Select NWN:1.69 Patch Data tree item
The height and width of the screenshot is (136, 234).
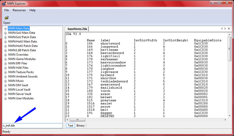coord(22,50)
